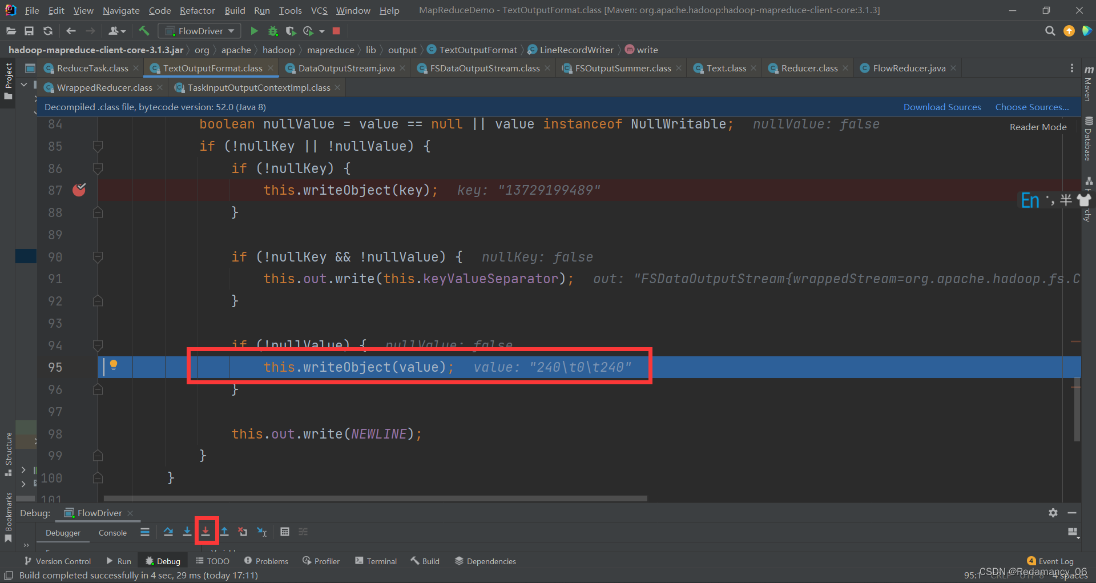Expand the run options dropdown arrow next to profiler
Screen dimensions: 1096x583
pyautogui.click(x=322, y=31)
